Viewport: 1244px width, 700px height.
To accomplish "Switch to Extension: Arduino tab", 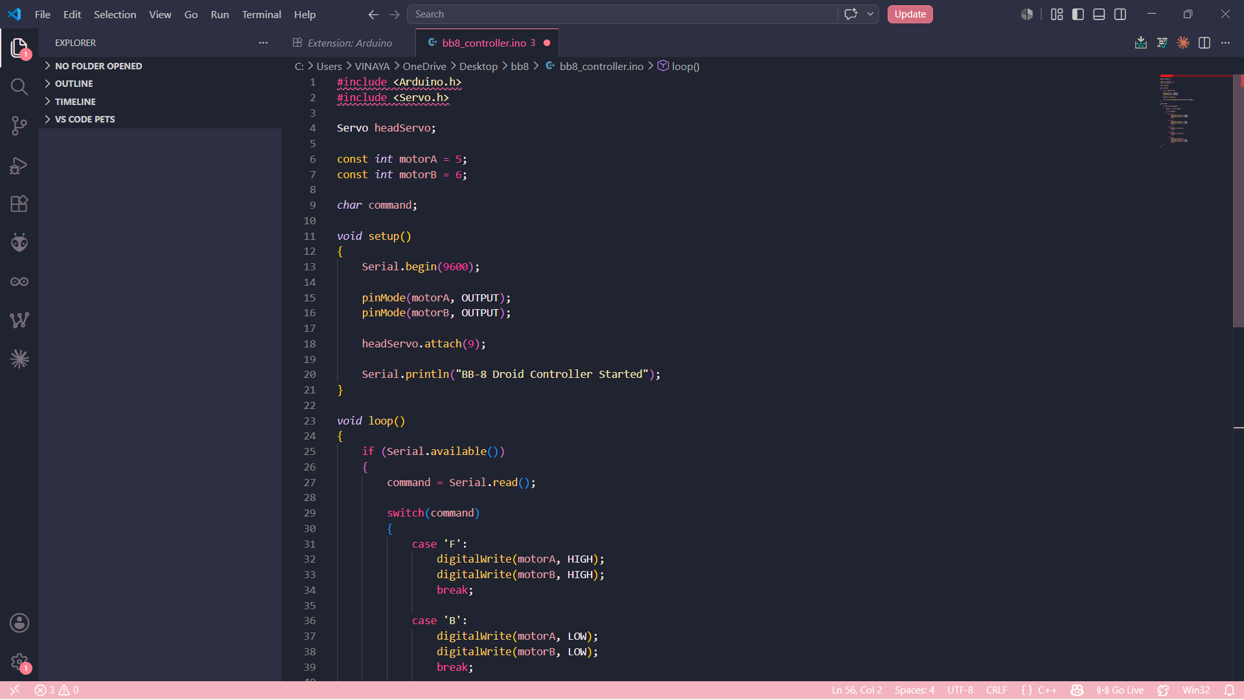I will 349,43.
